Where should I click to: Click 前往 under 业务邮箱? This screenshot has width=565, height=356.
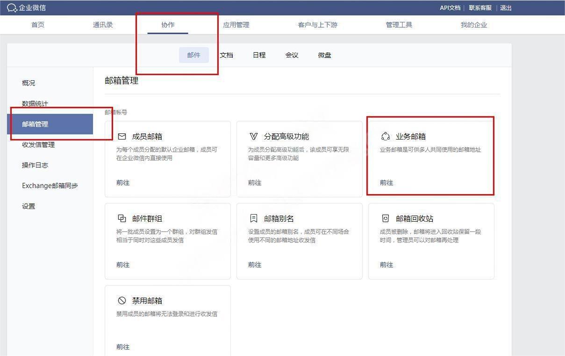[x=386, y=182]
